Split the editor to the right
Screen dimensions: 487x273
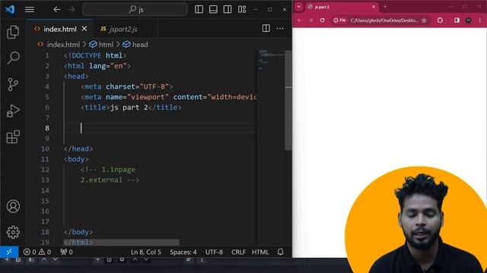pyautogui.click(x=266, y=29)
